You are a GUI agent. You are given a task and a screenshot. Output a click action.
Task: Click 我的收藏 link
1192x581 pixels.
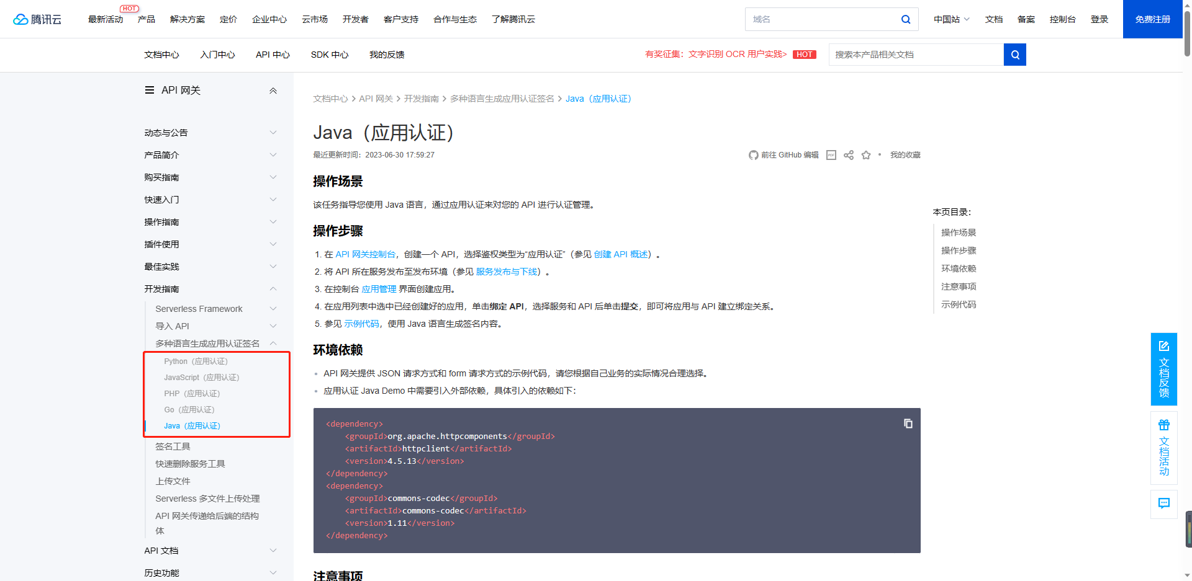pyautogui.click(x=905, y=155)
